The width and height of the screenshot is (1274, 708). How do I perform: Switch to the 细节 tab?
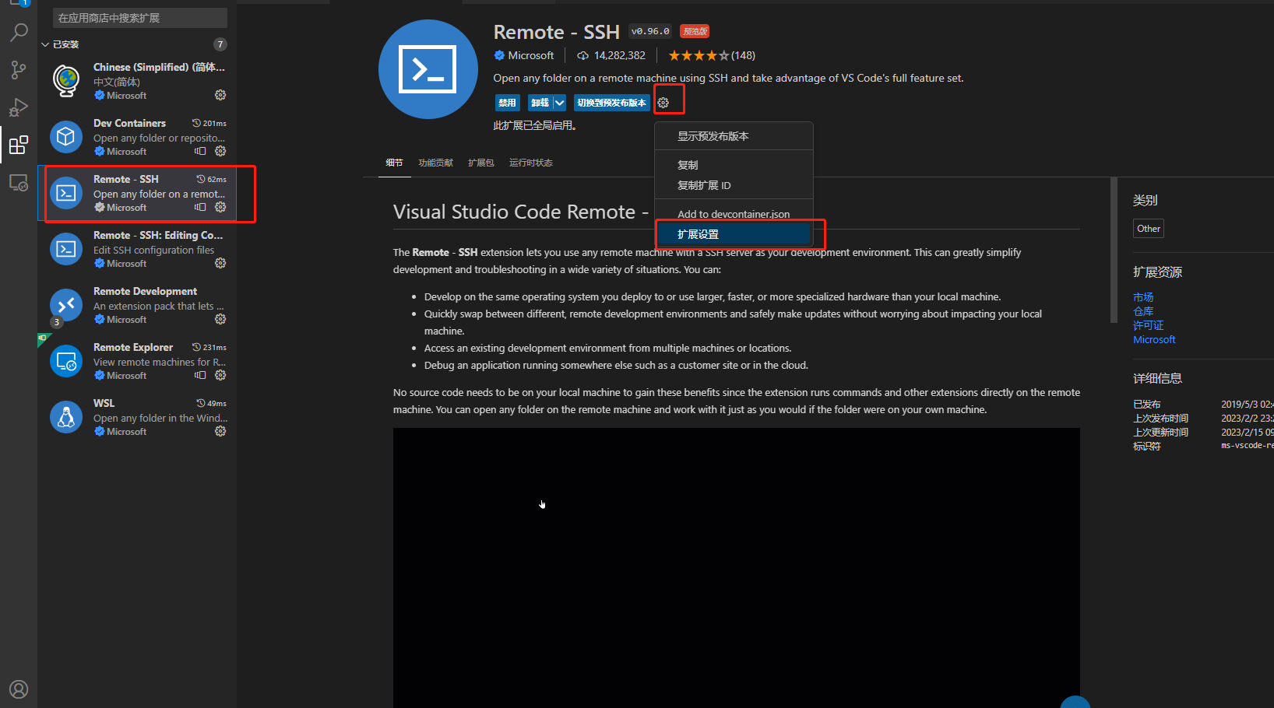pyautogui.click(x=394, y=163)
